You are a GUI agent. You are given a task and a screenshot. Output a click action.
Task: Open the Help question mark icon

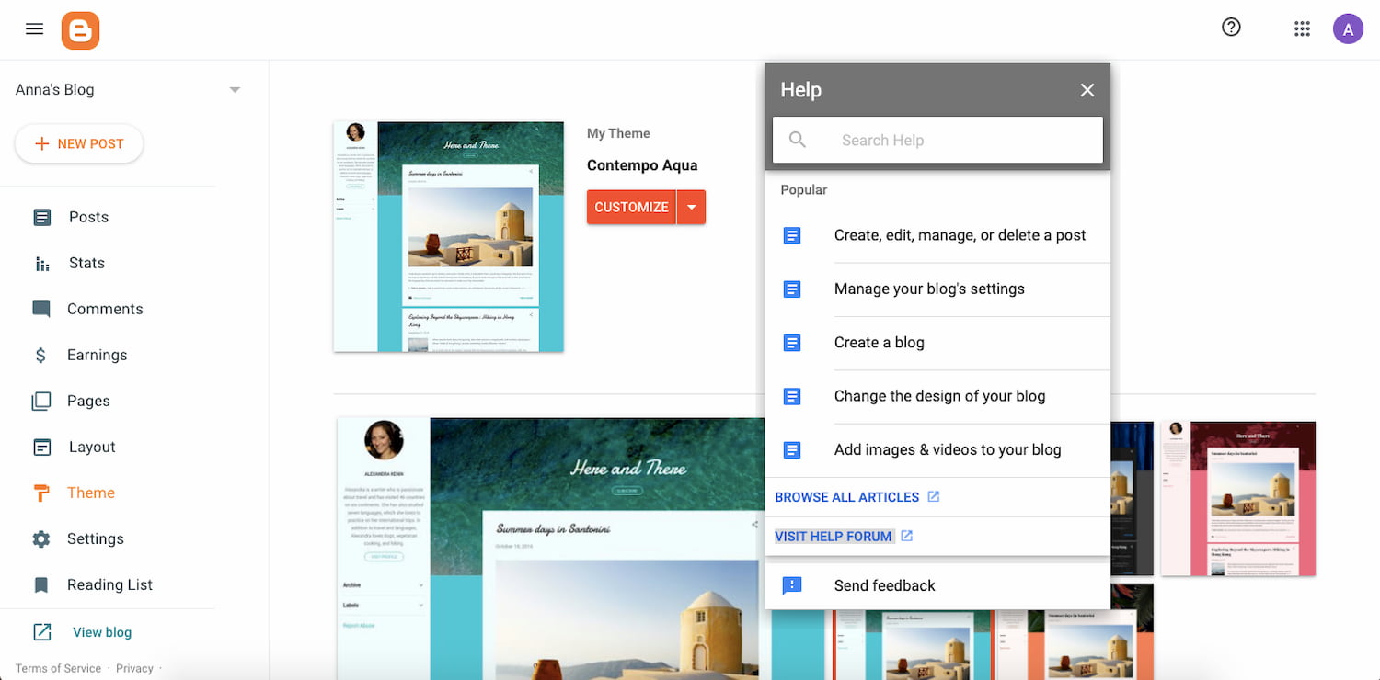point(1231,28)
